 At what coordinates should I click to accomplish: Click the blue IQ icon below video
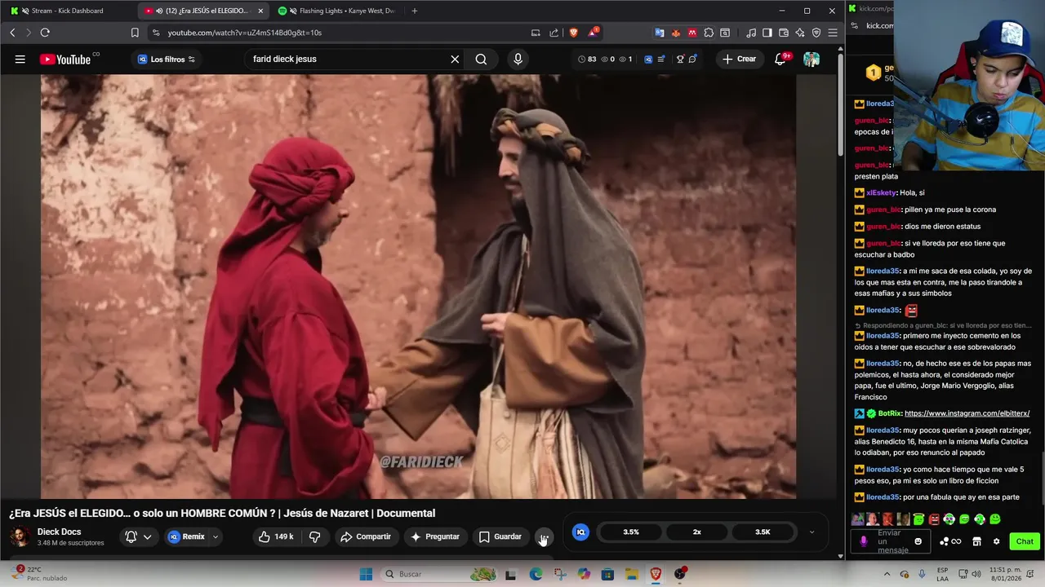[x=580, y=532]
